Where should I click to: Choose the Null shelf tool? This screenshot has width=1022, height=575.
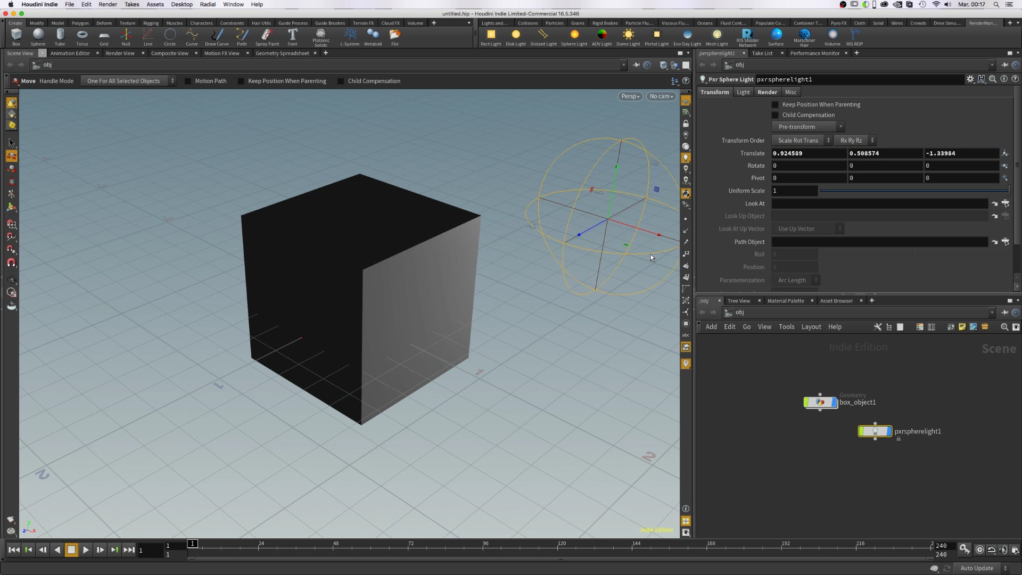[x=126, y=37]
